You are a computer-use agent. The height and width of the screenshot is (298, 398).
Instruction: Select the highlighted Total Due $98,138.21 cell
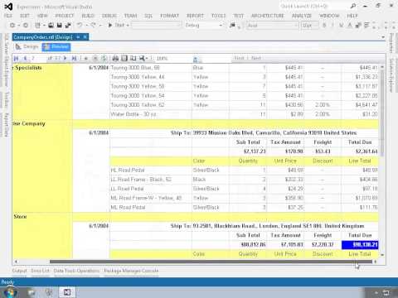click(x=360, y=245)
